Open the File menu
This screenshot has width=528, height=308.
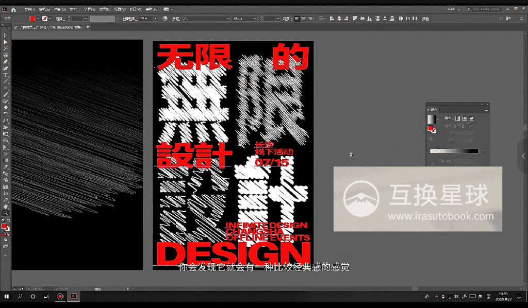(x=28, y=9)
